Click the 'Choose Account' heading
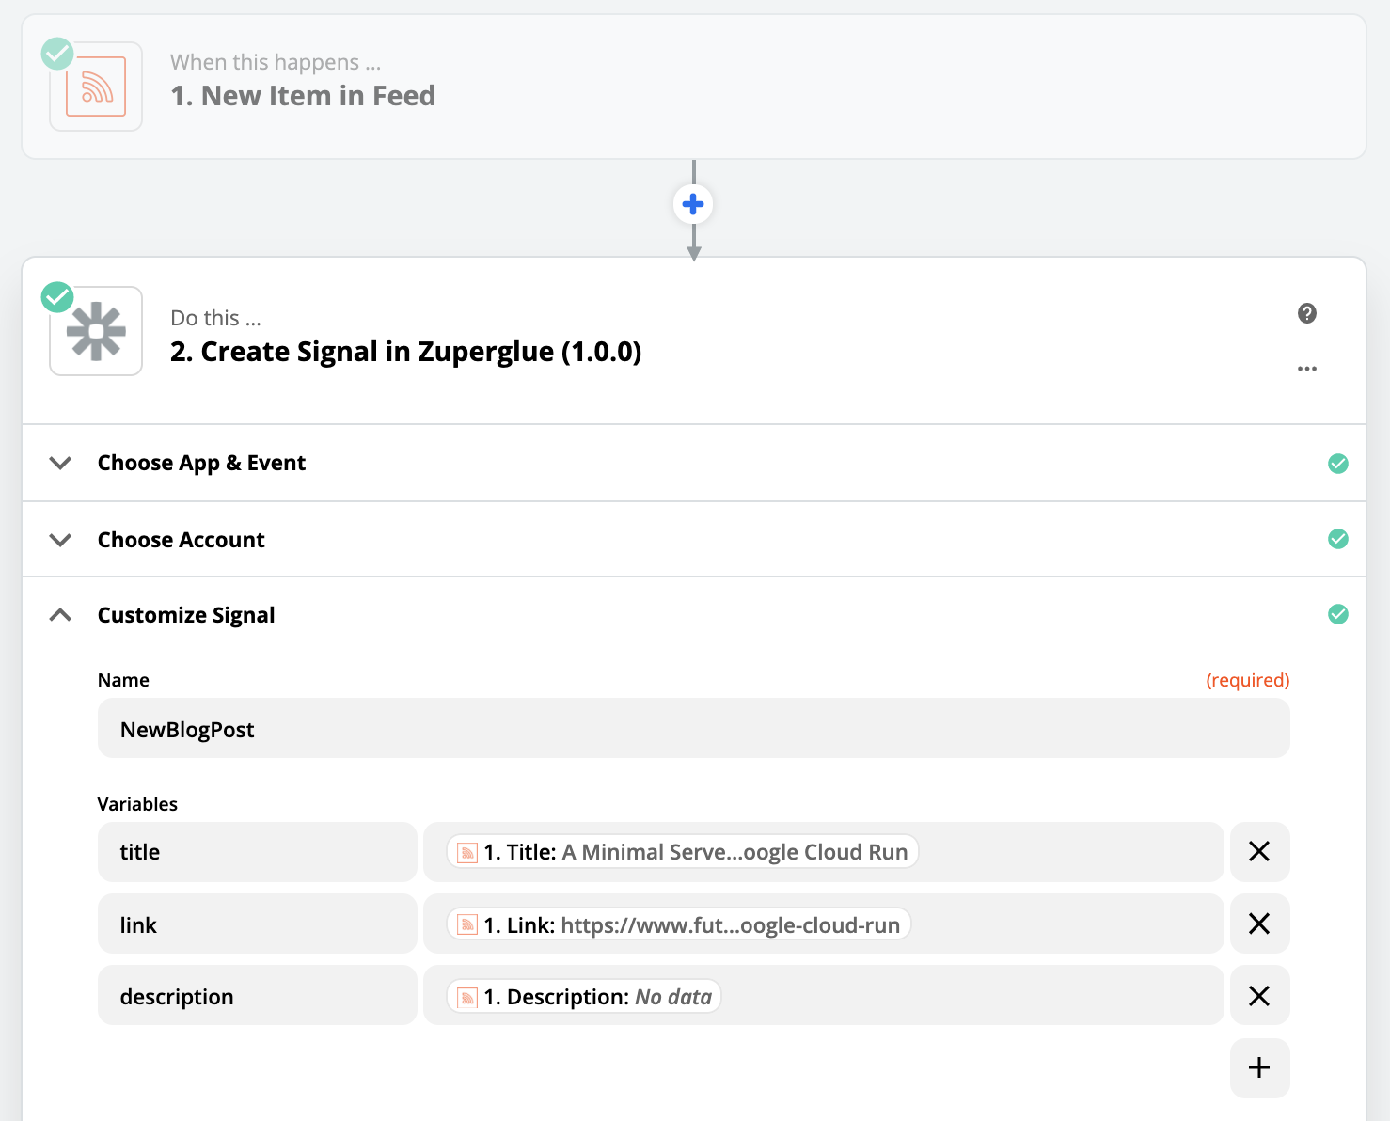The width and height of the screenshot is (1390, 1121). [182, 540]
